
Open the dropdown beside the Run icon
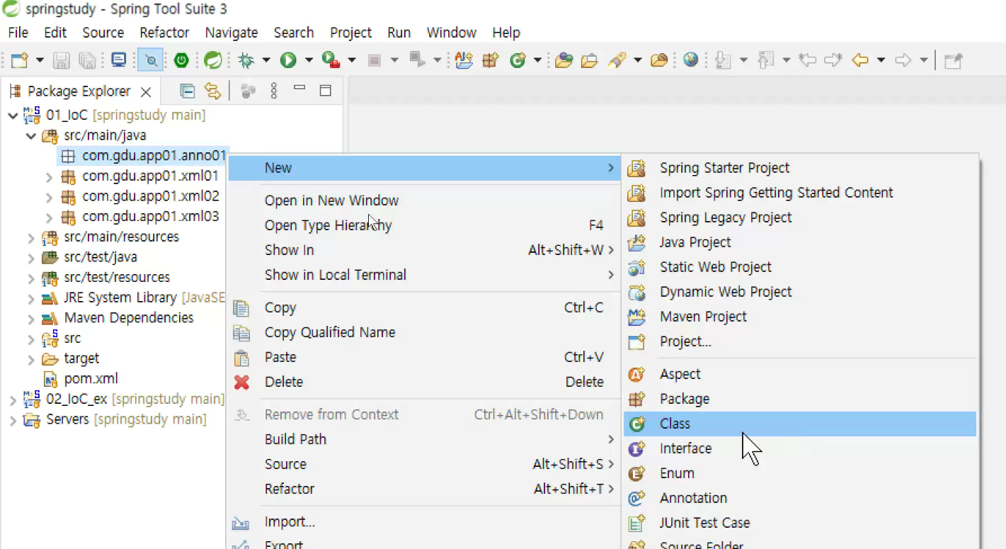[x=309, y=60]
